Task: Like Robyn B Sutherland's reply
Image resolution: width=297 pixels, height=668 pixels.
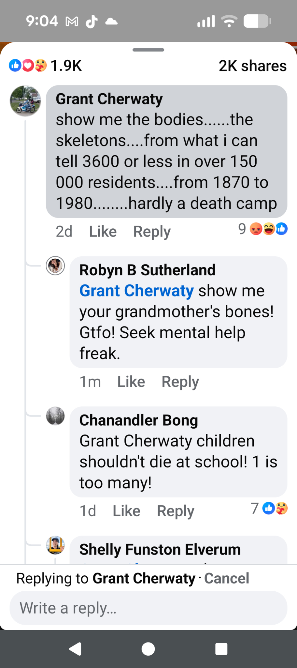Action: (x=131, y=382)
